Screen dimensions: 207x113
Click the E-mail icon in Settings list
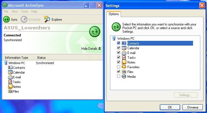point(124,53)
